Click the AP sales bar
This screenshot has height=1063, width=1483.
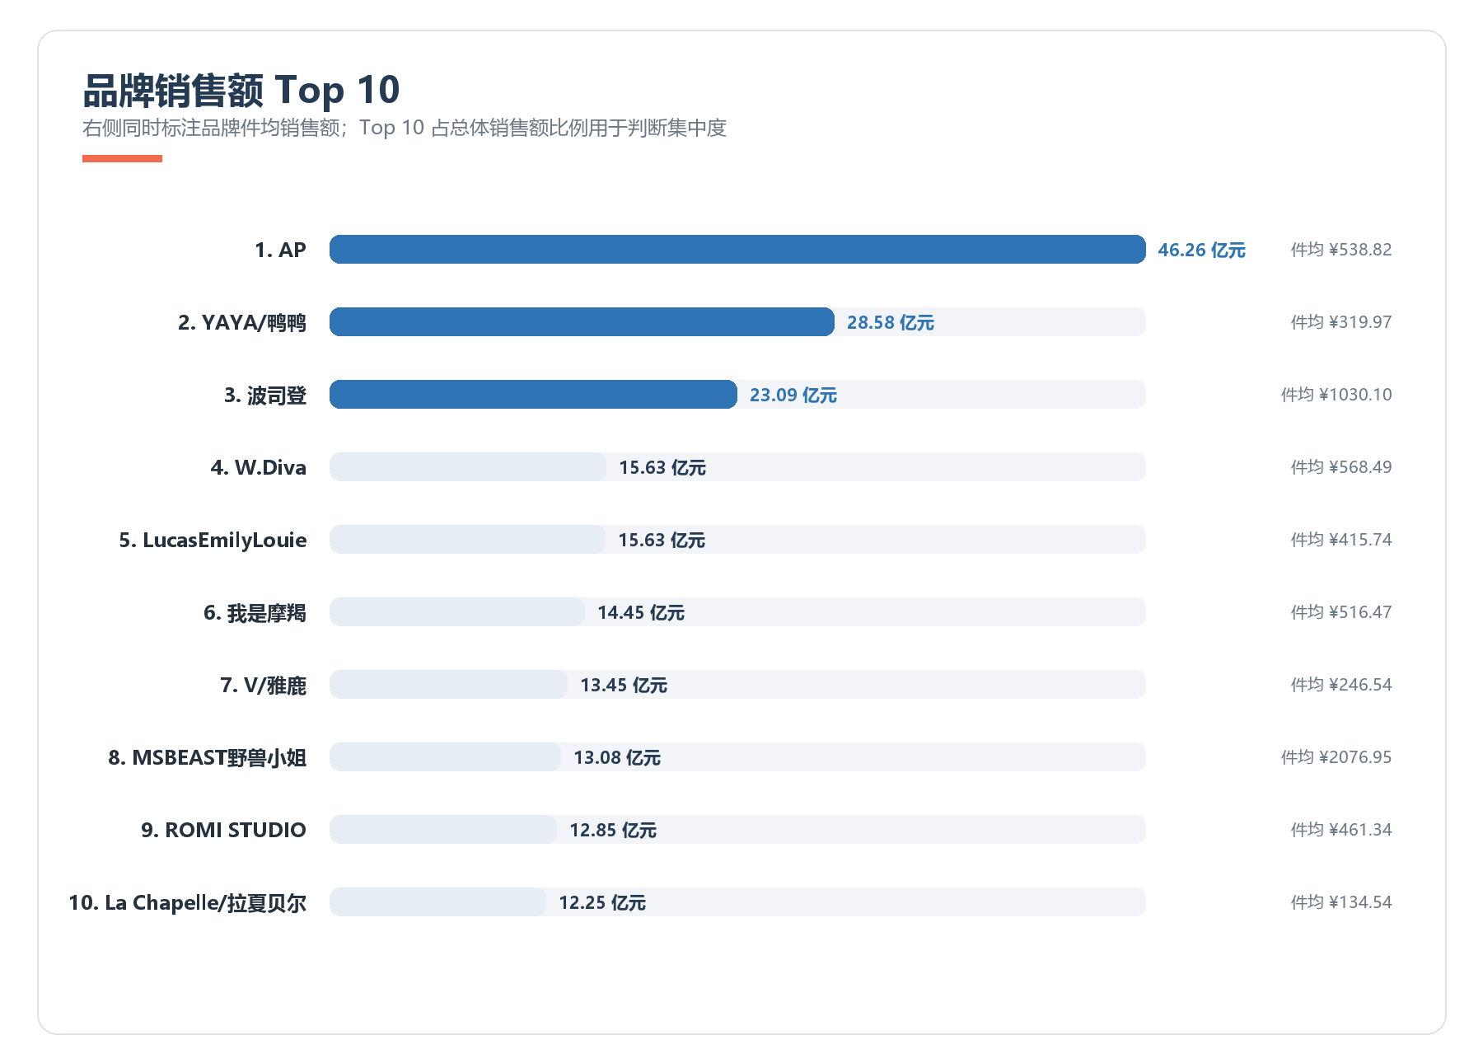pos(737,250)
